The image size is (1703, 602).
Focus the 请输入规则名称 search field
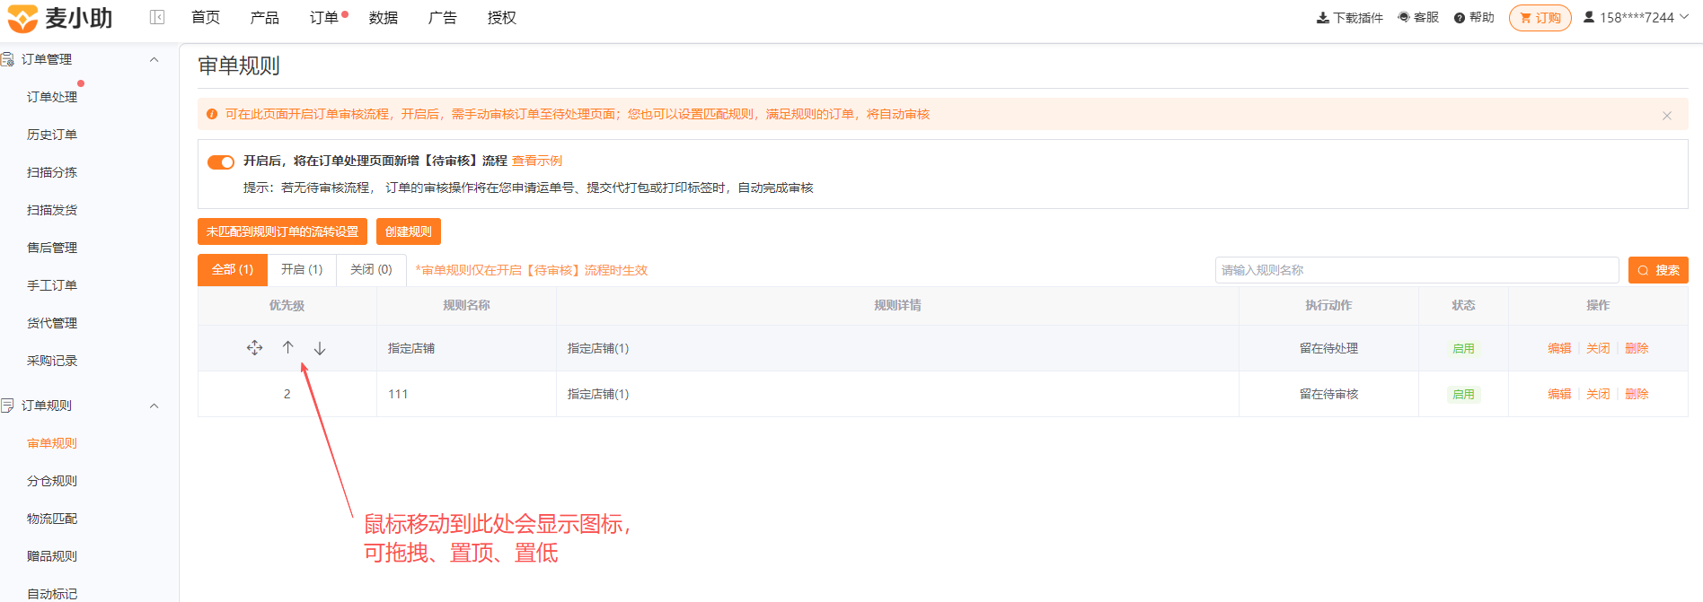click(1416, 270)
